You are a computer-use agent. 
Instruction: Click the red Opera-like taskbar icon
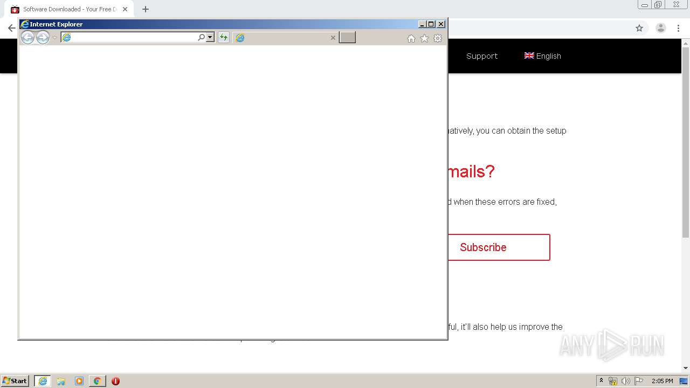(x=115, y=381)
